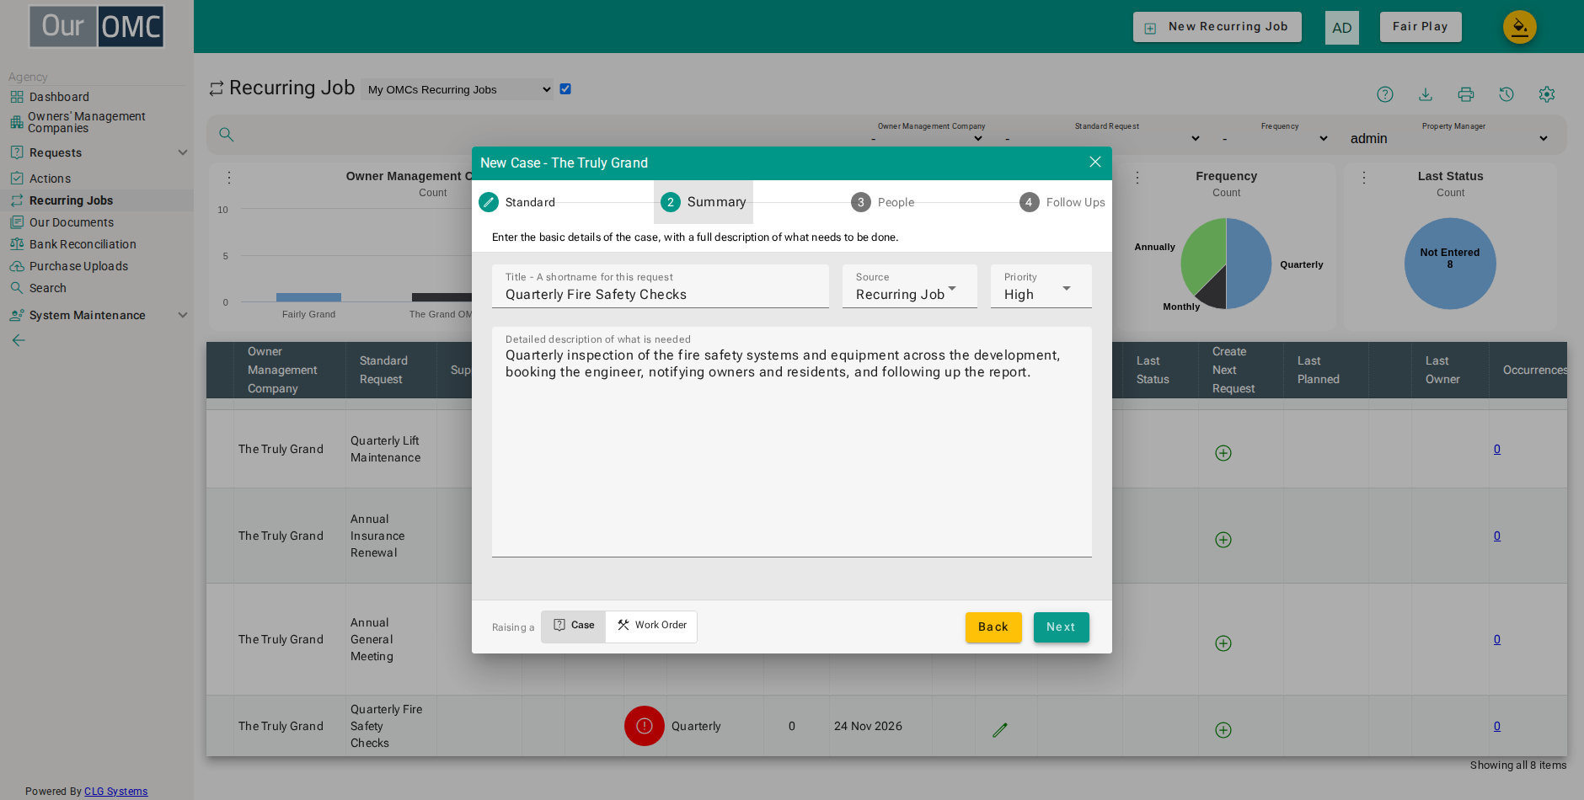Click the yellow Back button

click(x=993, y=627)
